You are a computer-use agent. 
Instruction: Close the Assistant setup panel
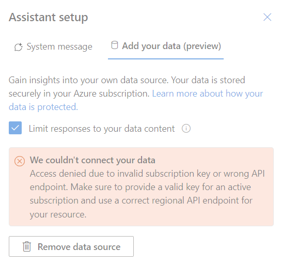(267, 17)
